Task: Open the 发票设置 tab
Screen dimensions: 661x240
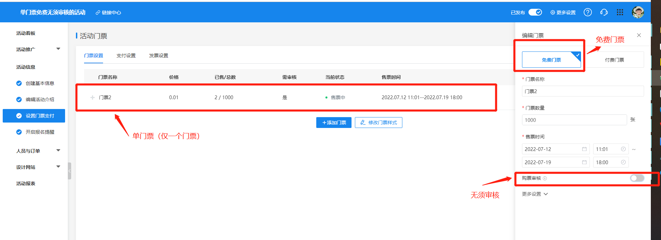Action: tap(158, 56)
